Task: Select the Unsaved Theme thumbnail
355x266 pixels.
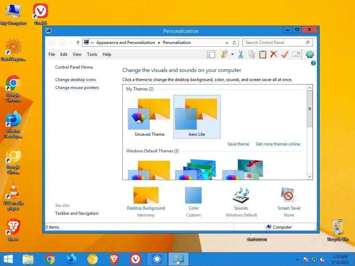Action: pyautogui.click(x=149, y=117)
